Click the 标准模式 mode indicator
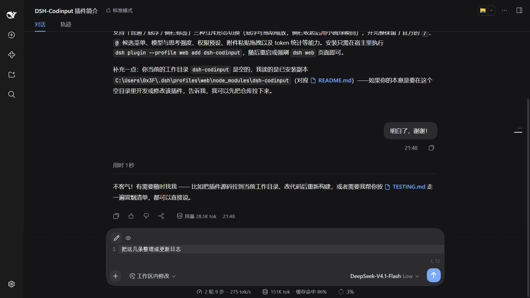The width and height of the screenshot is (530, 298). pos(119,10)
